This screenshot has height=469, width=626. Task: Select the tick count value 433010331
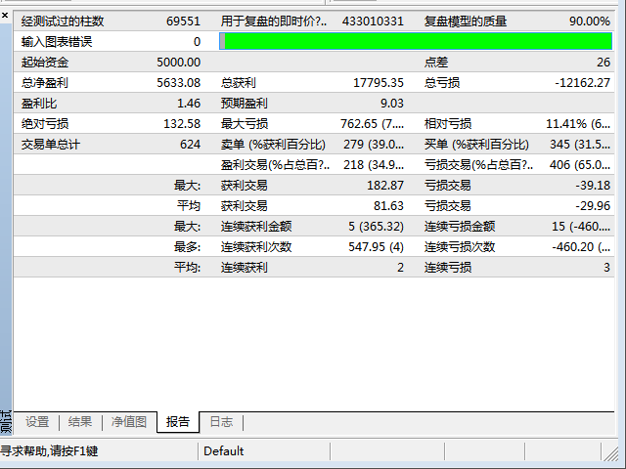coord(373,21)
